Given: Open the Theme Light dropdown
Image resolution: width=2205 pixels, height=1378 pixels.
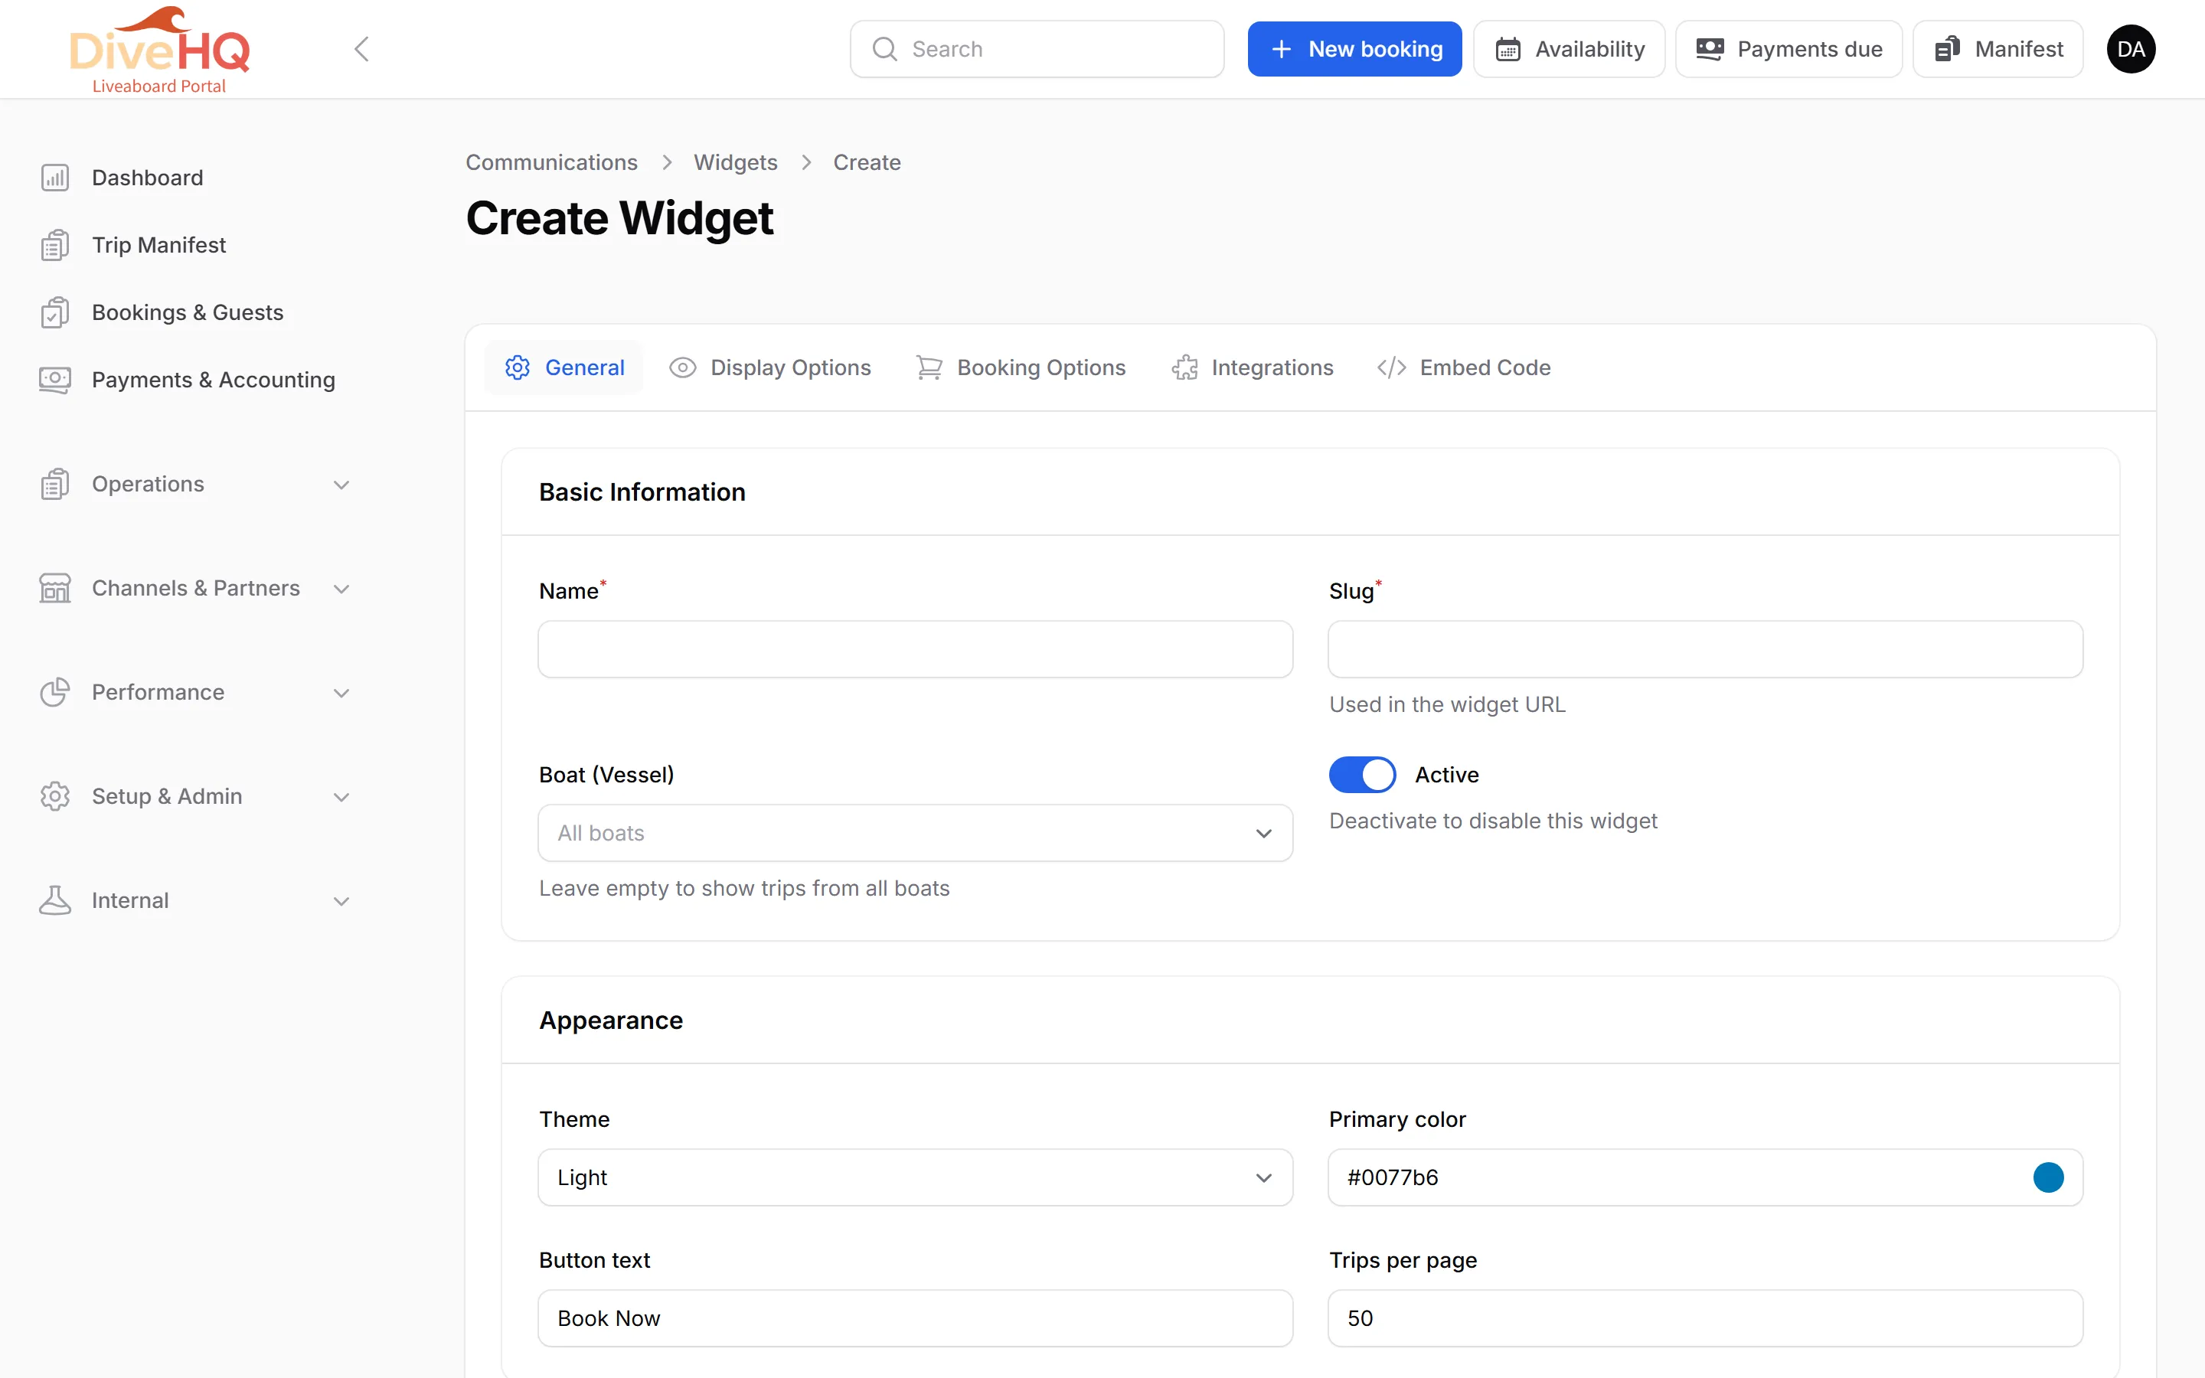Looking at the screenshot, I should pyautogui.click(x=915, y=1177).
